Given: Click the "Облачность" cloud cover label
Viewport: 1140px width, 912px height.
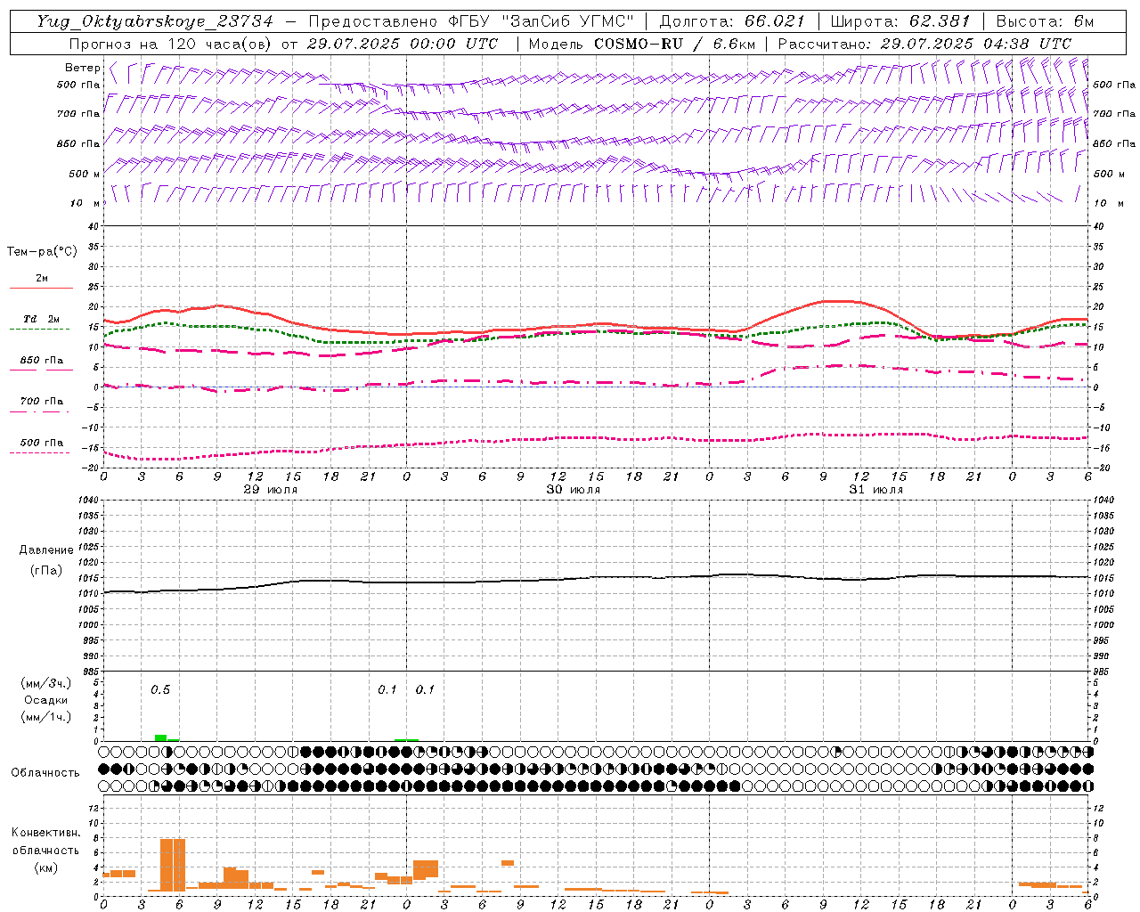Looking at the screenshot, I should point(45,772).
